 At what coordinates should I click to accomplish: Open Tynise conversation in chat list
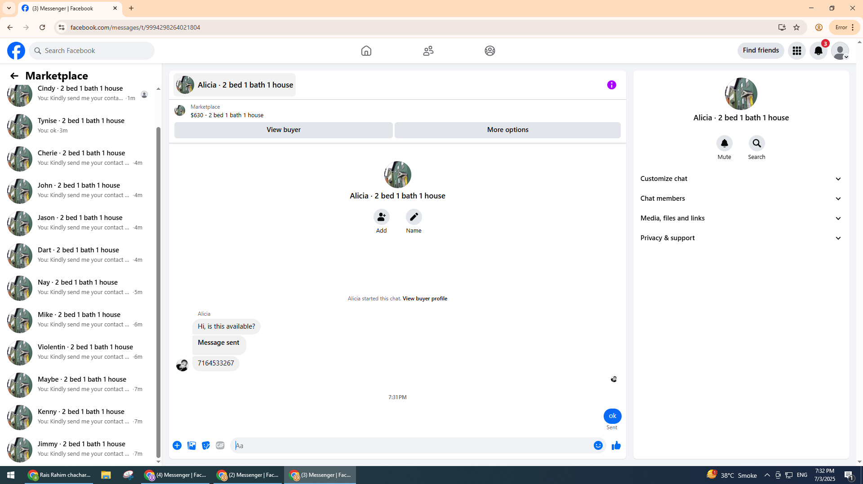click(x=79, y=126)
